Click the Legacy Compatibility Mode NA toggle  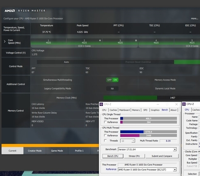click(x=112, y=88)
